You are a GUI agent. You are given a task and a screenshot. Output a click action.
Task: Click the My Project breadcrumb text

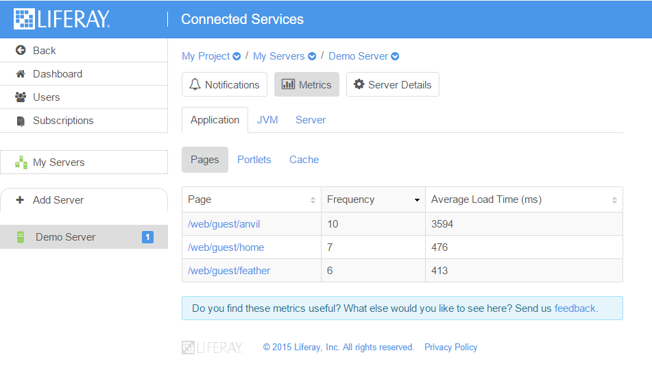point(206,56)
